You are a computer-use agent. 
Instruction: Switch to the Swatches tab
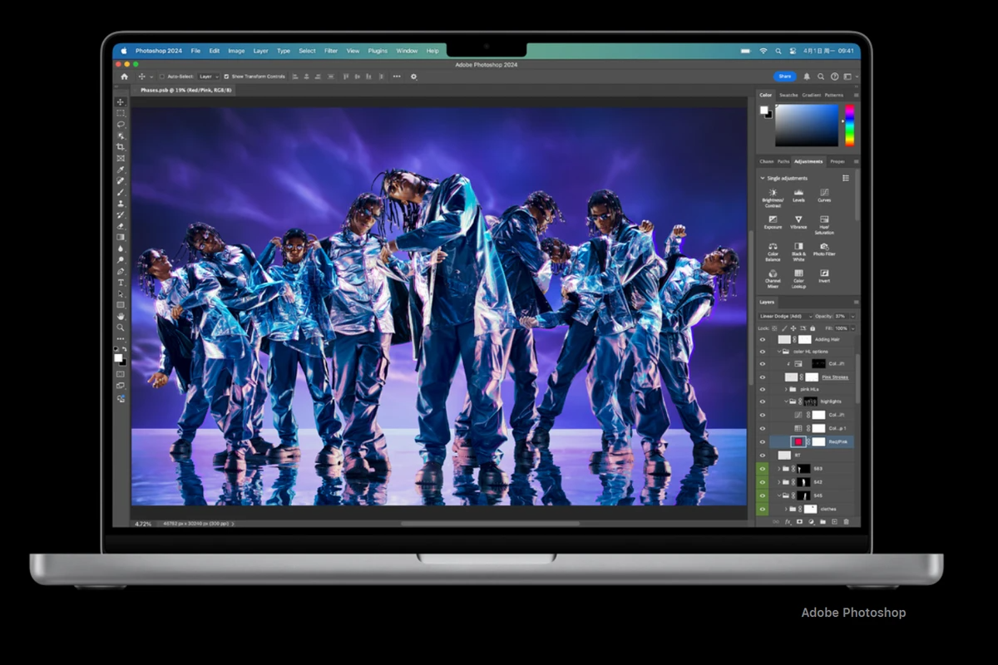(x=788, y=95)
